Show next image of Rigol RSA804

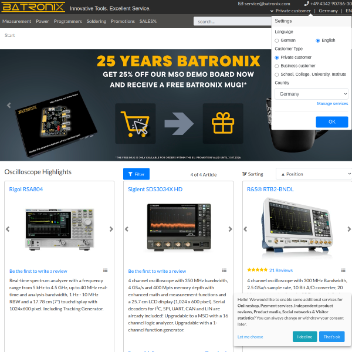click(x=111, y=229)
